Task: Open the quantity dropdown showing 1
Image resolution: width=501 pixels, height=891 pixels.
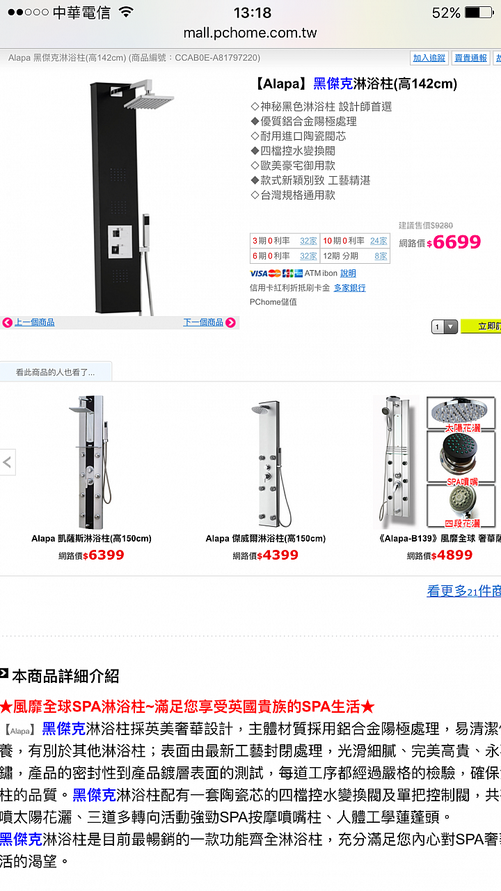Action: tap(445, 326)
